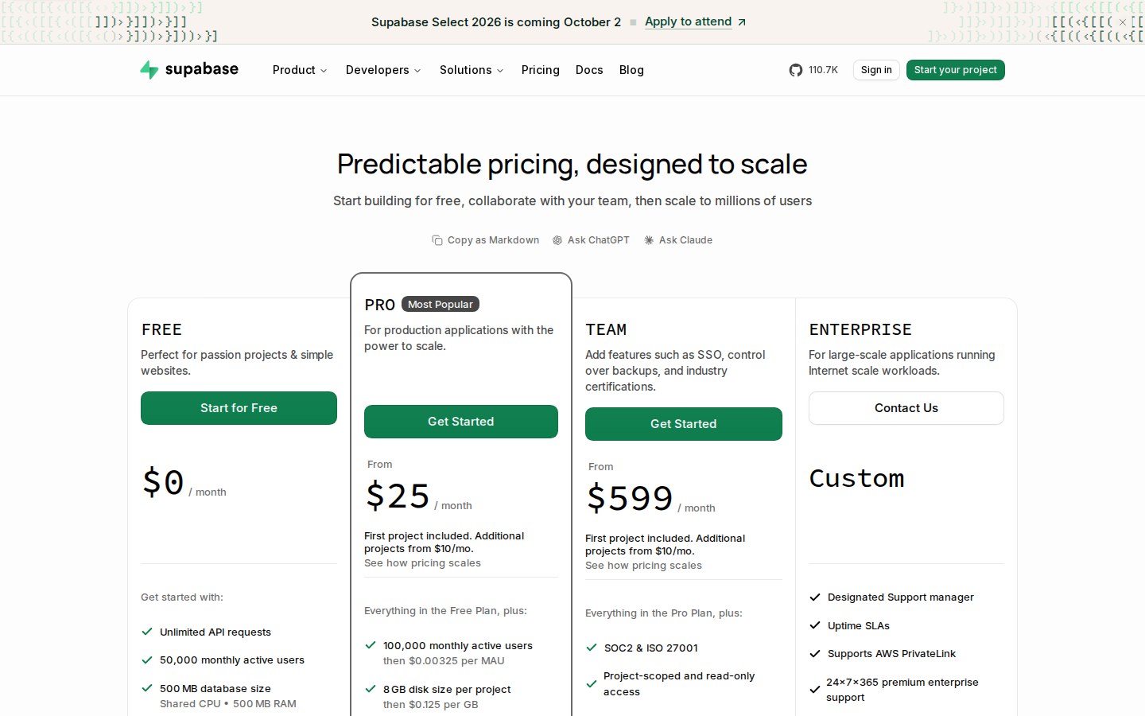Click the 'Predictable pricing, designed to scale' heading

coord(572,164)
